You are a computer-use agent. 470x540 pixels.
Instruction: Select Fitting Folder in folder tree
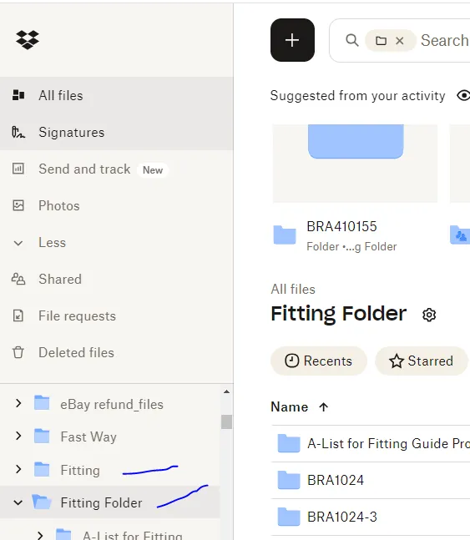[101, 502]
